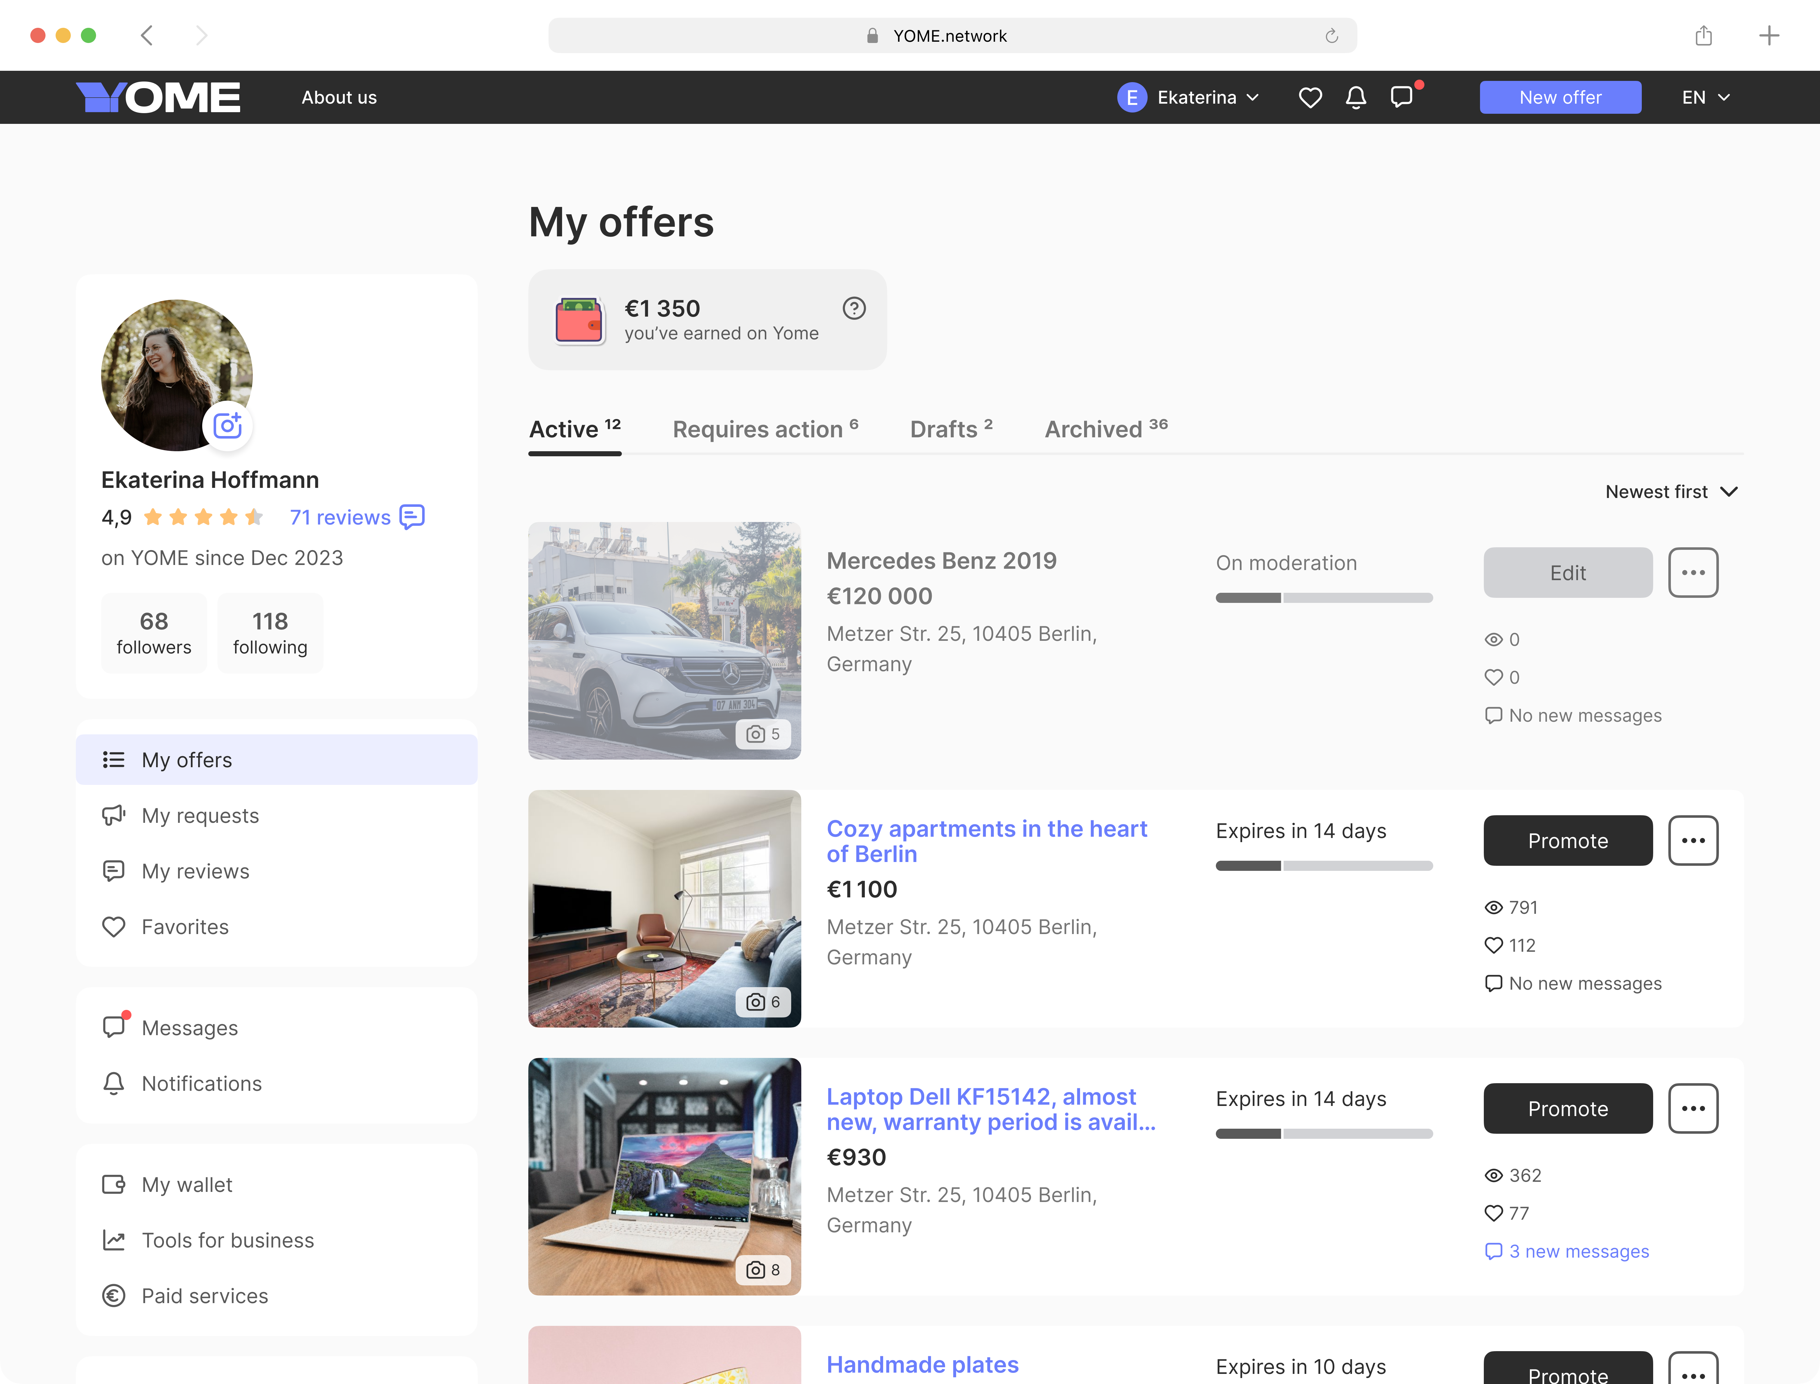Open favorites heart icon in top navigation
This screenshot has width=1820, height=1384.
coord(1310,97)
